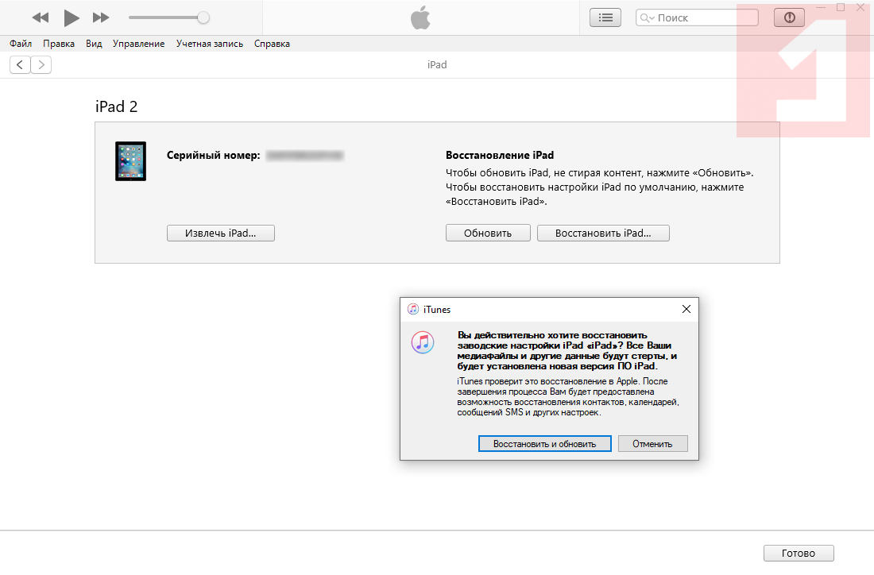
Task: Open the search magnifier dropdown
Action: (x=647, y=17)
